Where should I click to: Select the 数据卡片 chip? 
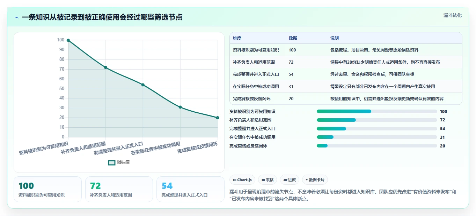tap(315, 180)
